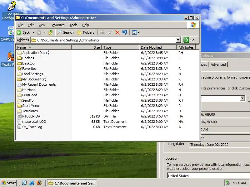Open the View menu

[x=42, y=25]
